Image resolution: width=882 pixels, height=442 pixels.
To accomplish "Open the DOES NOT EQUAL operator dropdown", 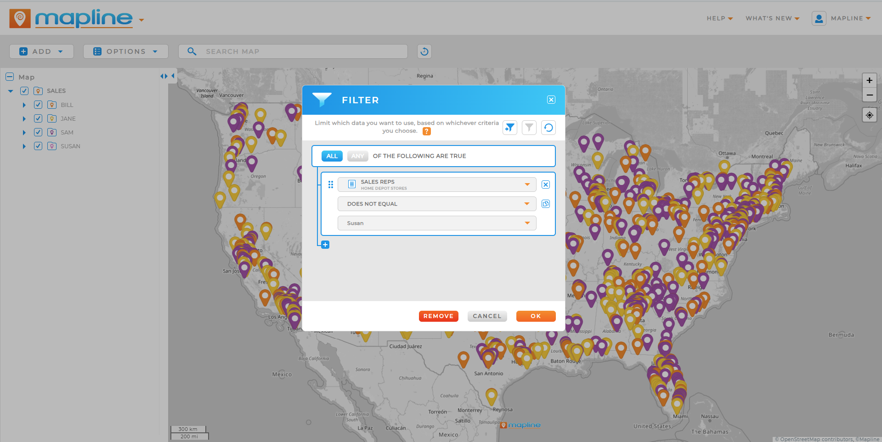I will (437, 204).
